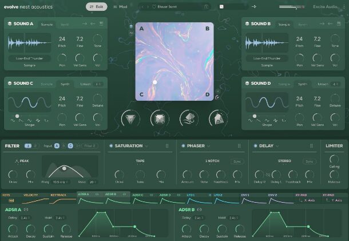Toggle Delay effect power

click(x=256, y=146)
